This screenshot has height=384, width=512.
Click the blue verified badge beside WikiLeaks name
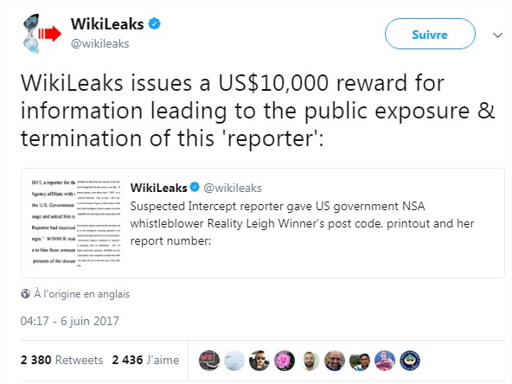point(155,24)
